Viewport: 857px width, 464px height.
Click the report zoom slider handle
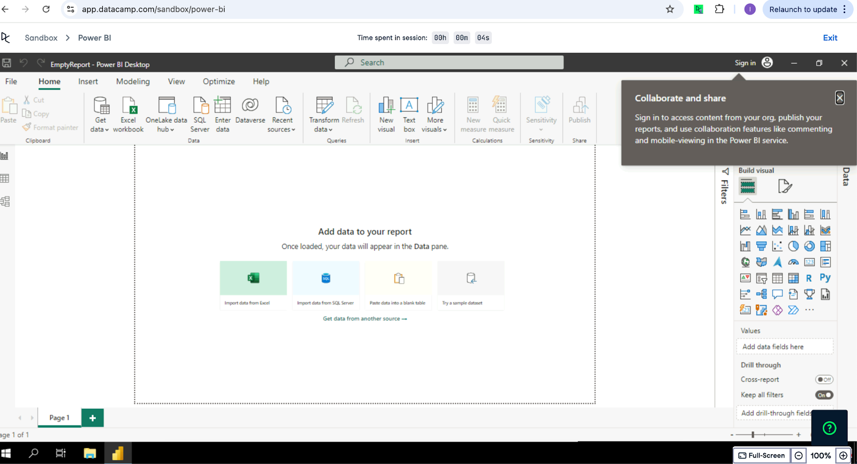pos(753,435)
